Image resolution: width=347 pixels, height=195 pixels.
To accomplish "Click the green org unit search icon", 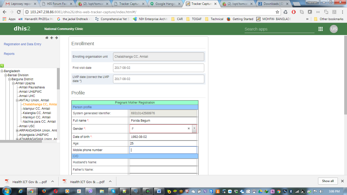I will pos(2,66).
